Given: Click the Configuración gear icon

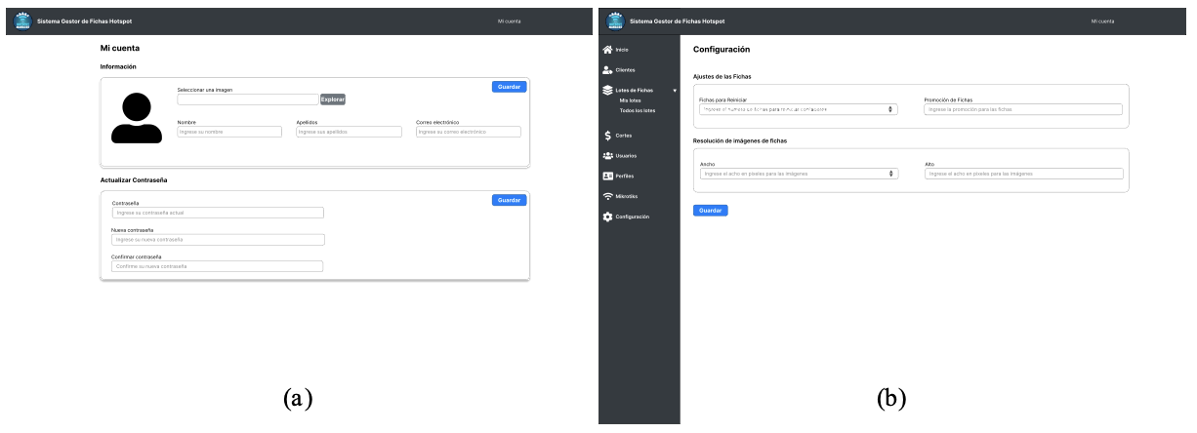Looking at the screenshot, I should tap(607, 216).
